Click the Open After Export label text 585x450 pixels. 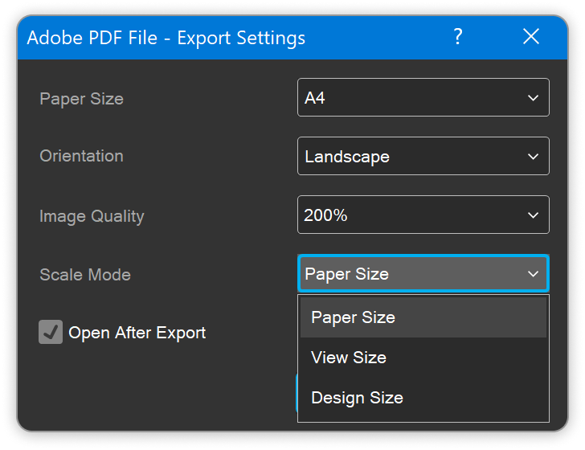(x=137, y=333)
